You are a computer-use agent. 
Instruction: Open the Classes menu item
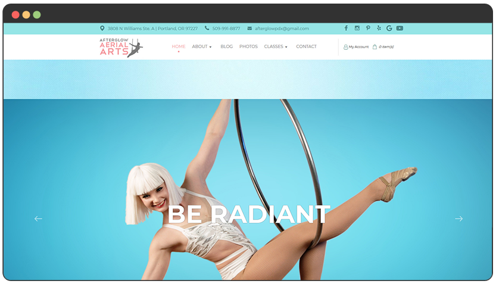[x=274, y=46]
